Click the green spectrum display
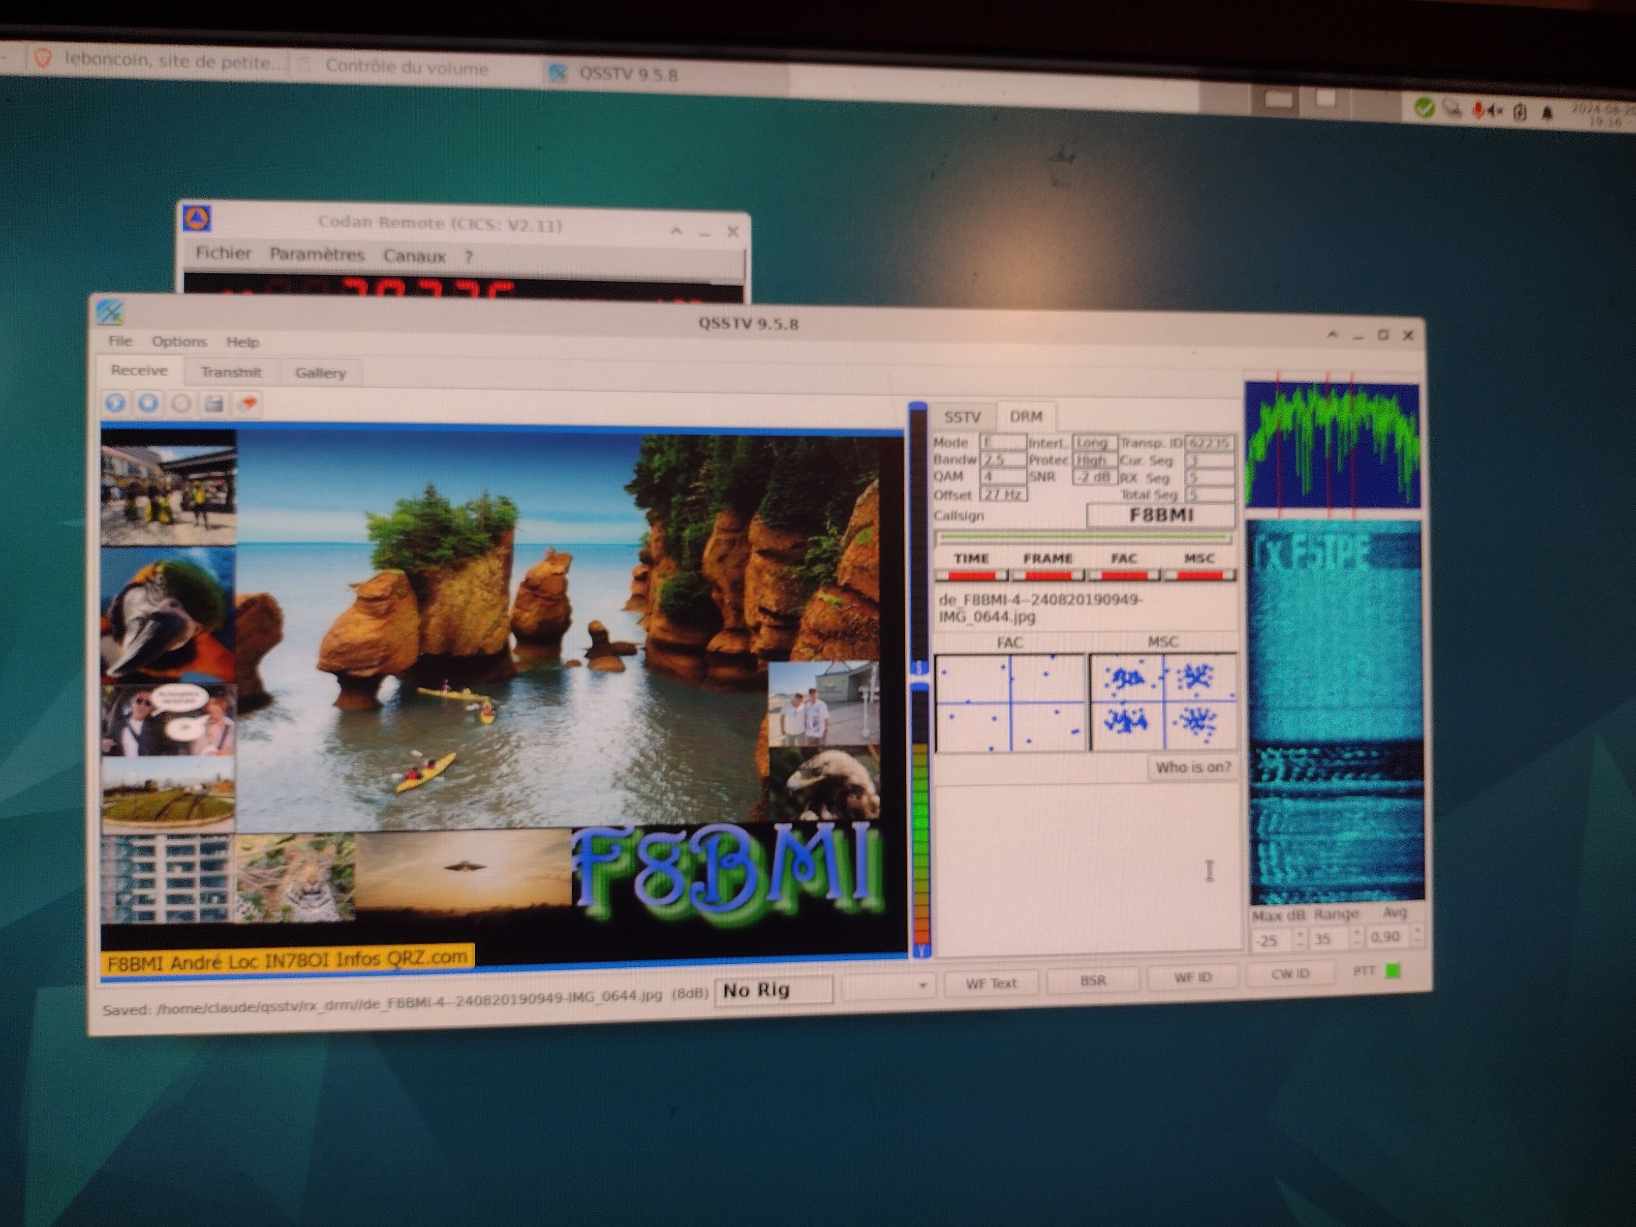The image size is (1636, 1227). [x=1333, y=445]
